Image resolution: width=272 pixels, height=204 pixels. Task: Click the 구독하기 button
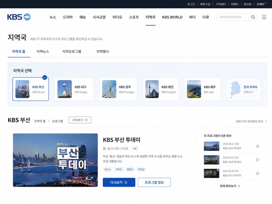coord(80,120)
